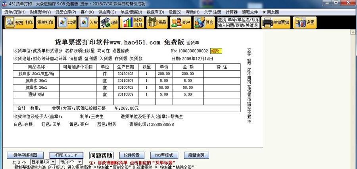Viewport: 357px width, 169px height.
Task: Open the 货品 gift box toolbar icon
Action: click(x=157, y=22)
